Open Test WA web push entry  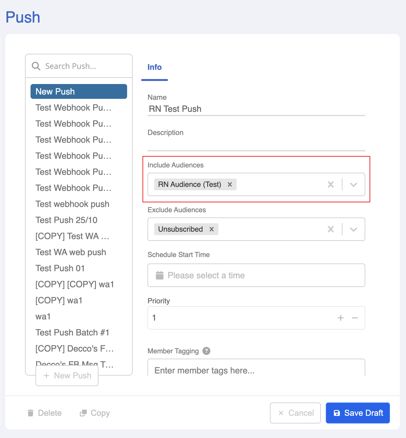click(x=71, y=252)
